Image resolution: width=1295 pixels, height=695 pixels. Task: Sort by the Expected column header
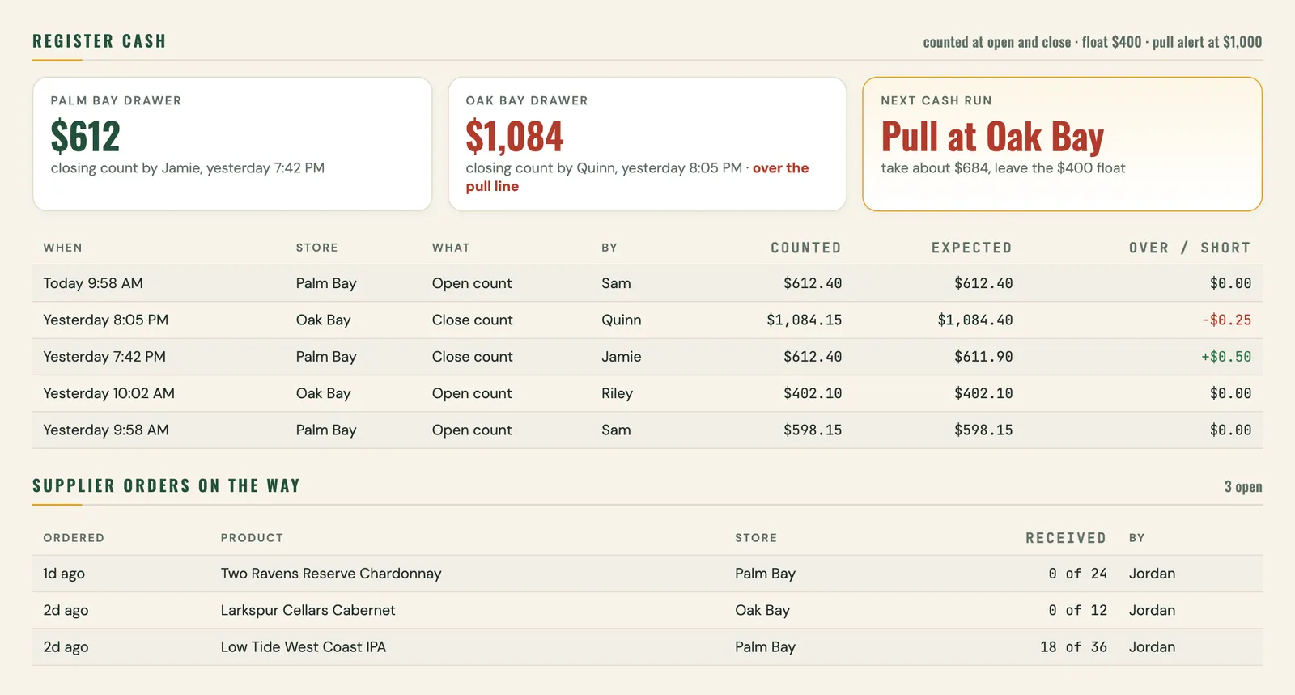(971, 248)
